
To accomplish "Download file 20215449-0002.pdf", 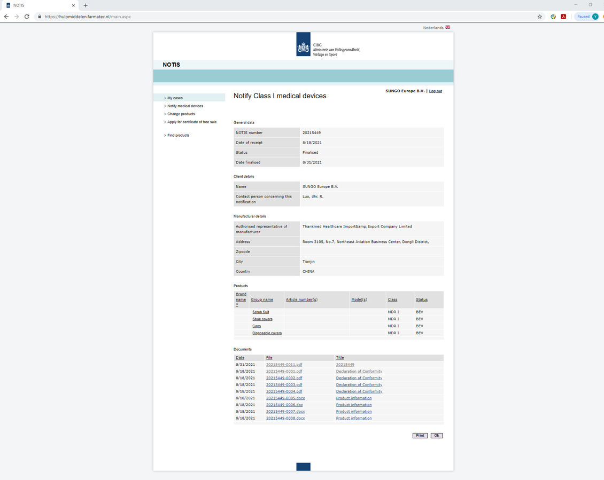I will [284, 378].
